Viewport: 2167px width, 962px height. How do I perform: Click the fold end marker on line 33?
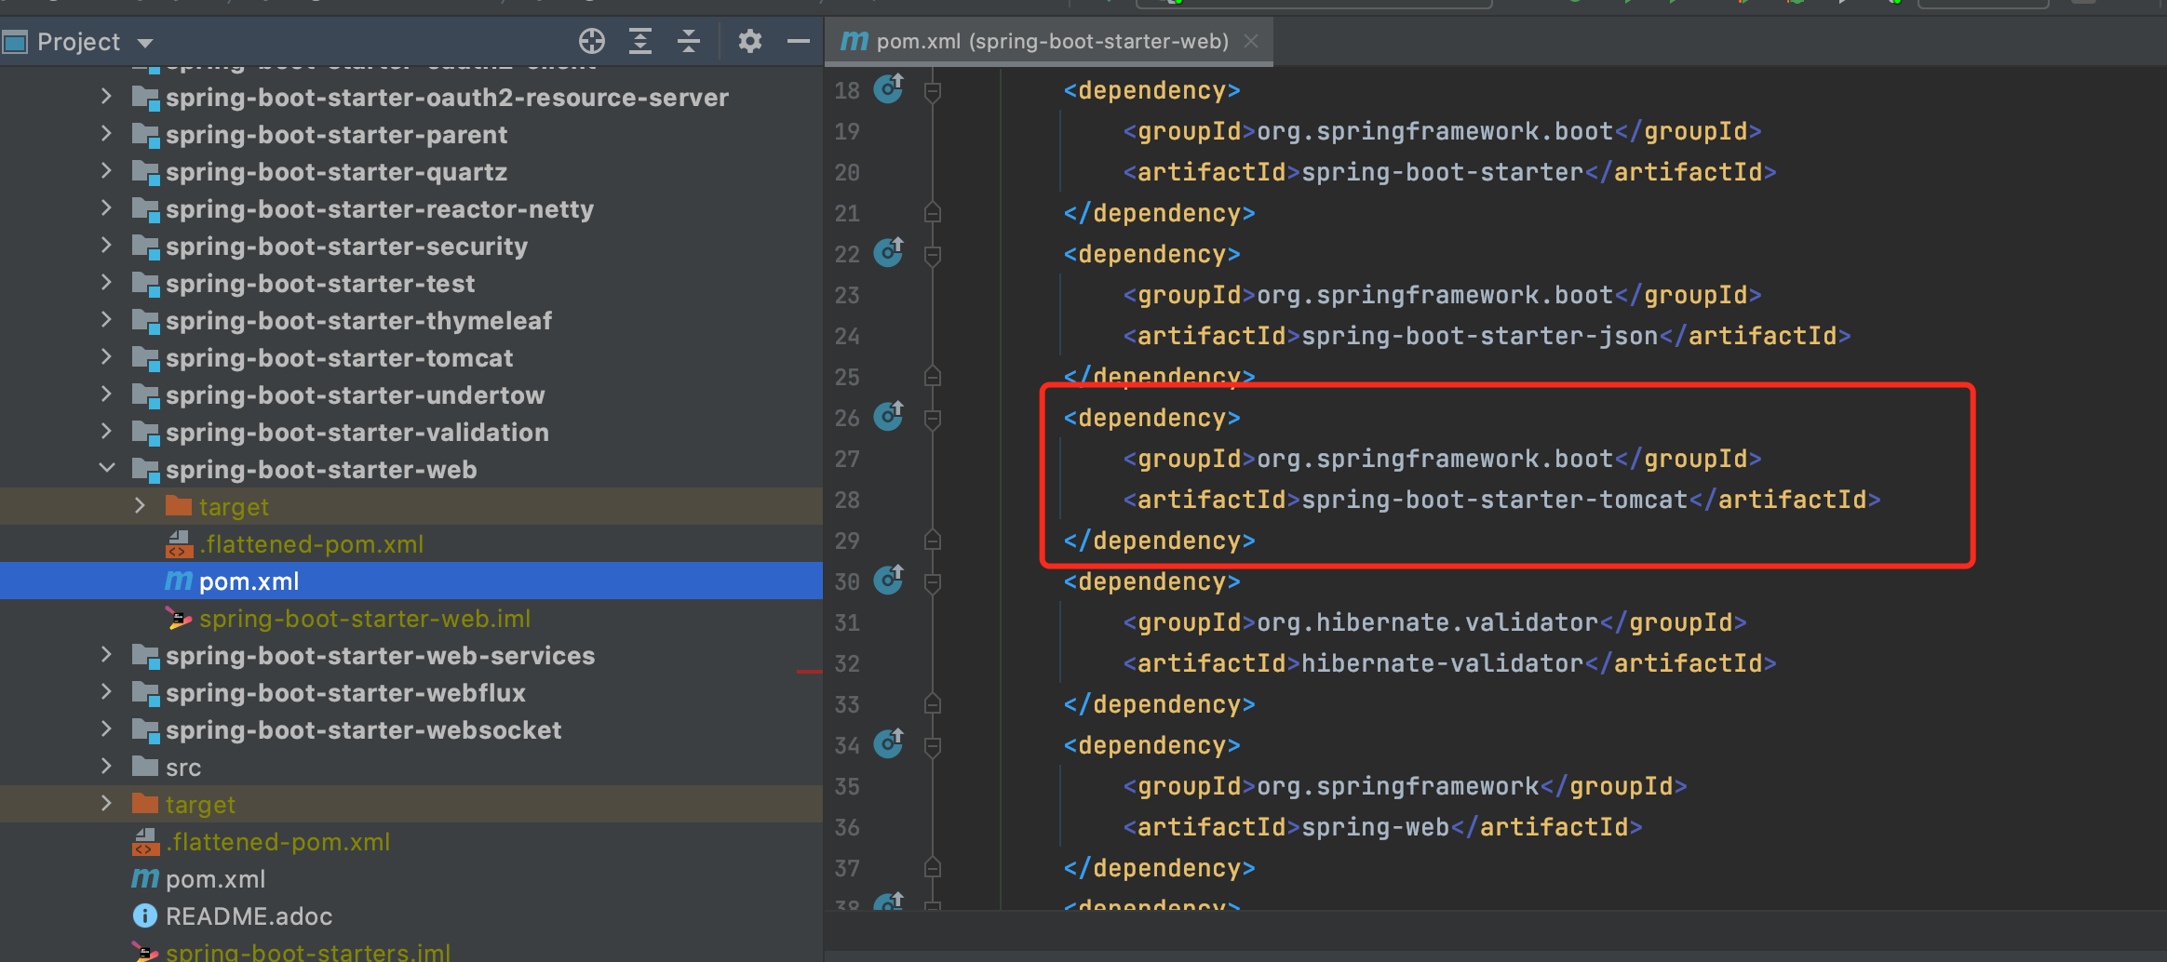[x=933, y=704]
